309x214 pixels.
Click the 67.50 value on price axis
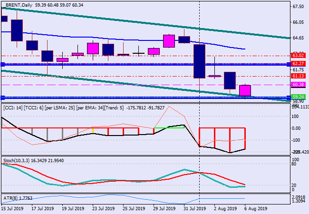pyautogui.click(x=298, y=7)
